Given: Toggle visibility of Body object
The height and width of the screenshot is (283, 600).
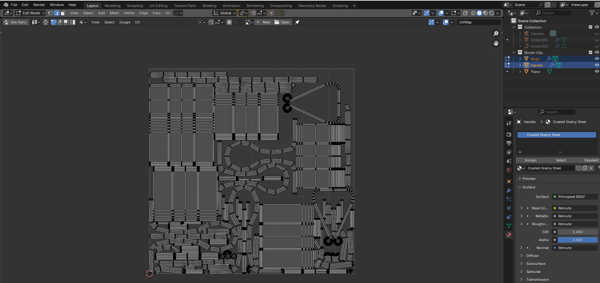Looking at the screenshot, I should point(597,59).
